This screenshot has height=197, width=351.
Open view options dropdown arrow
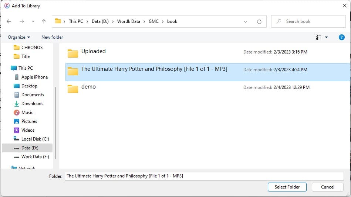coord(326,37)
